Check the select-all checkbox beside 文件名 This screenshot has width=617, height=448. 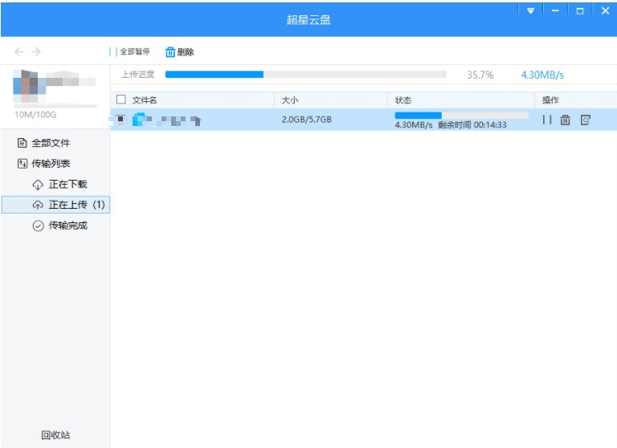121,100
